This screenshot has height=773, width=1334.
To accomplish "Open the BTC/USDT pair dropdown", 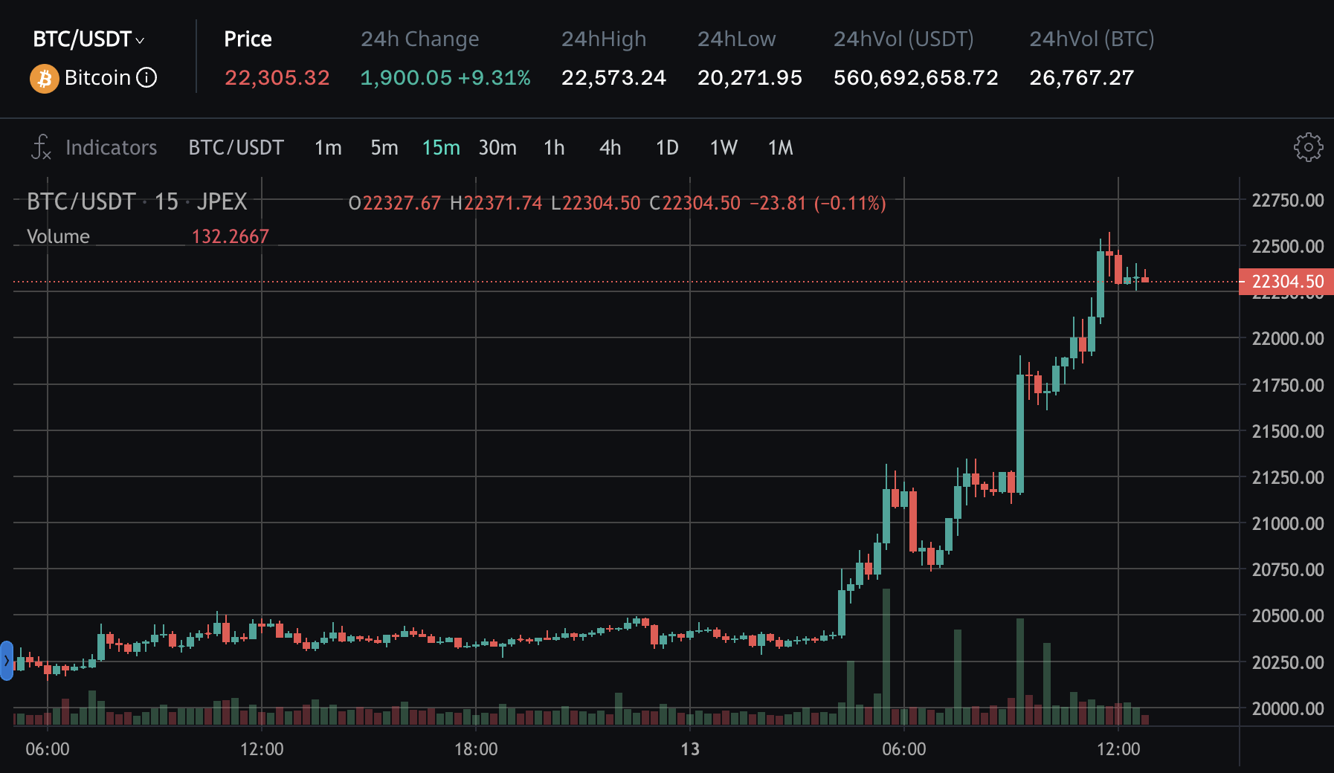I will [88, 39].
